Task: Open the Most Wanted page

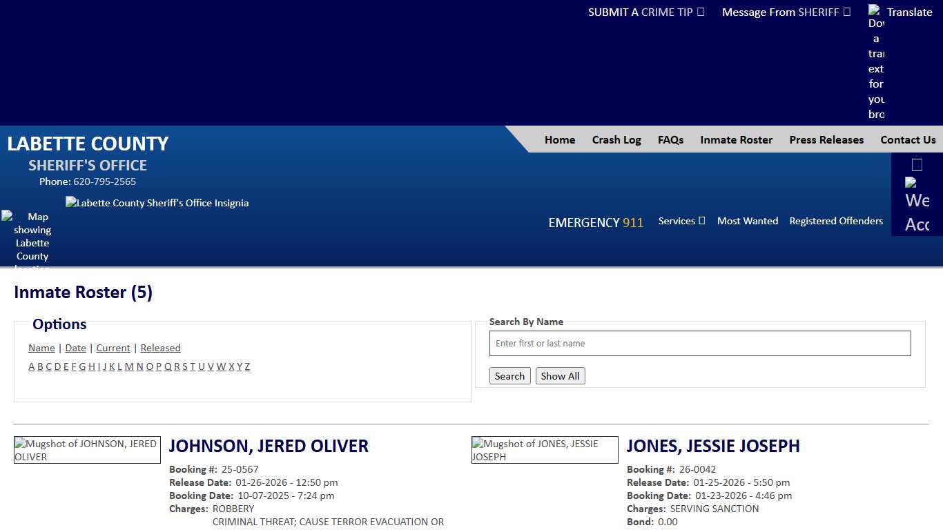Action: click(747, 221)
